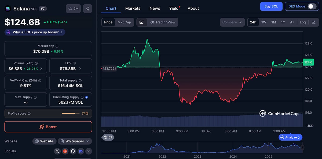Screen dimensions: 322x159
Task: Select the 1Y time range
Action: coord(283,22)
